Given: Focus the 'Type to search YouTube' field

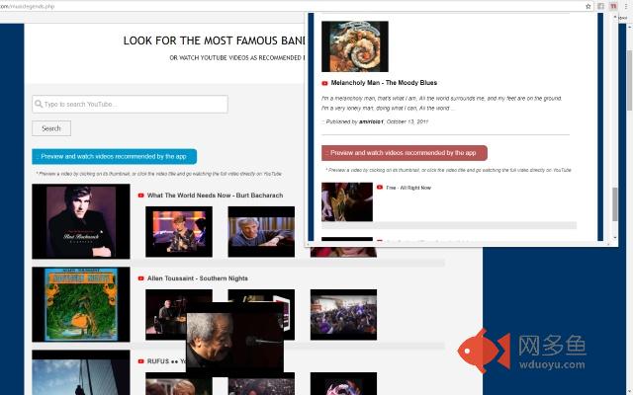Looking at the screenshot, I should [130, 104].
